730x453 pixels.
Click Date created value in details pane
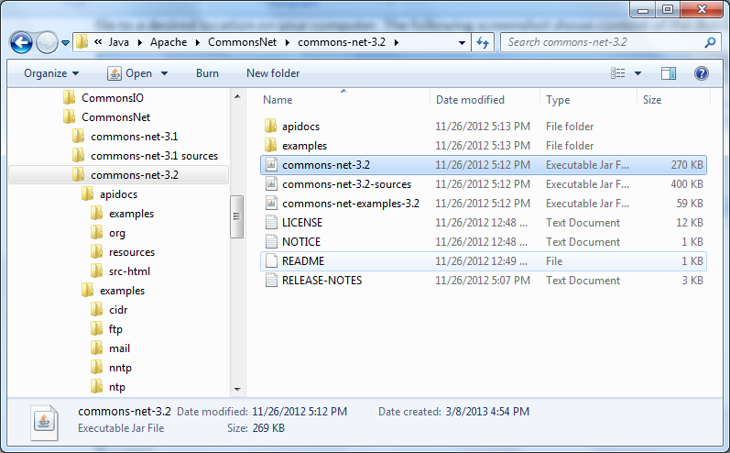487,412
